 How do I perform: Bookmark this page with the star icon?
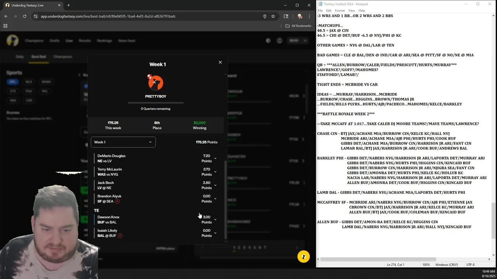point(273,16)
